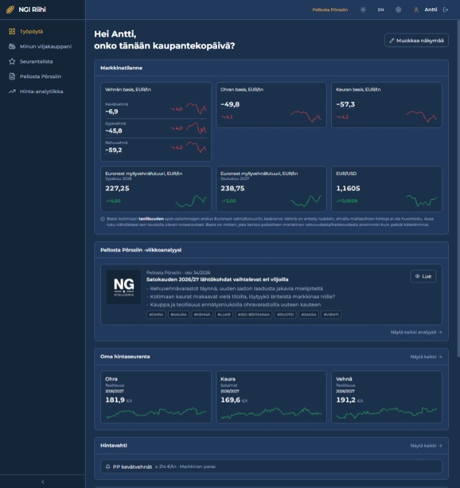
Task: Click the bell icon on PP kevätvehnät alert
Action: point(108,466)
